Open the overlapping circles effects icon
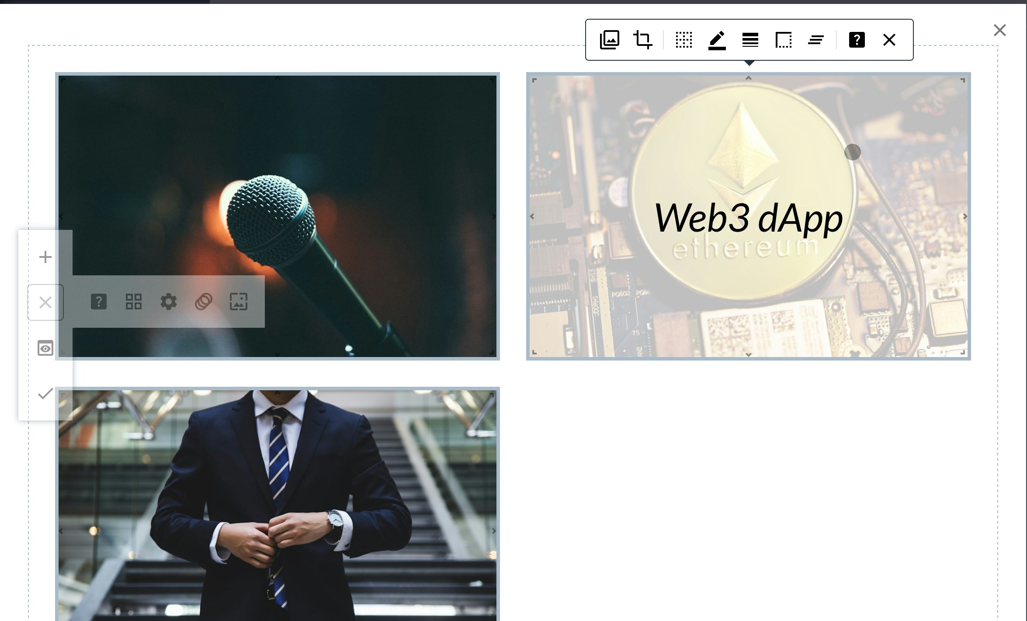This screenshot has width=1027, height=621. (x=204, y=302)
